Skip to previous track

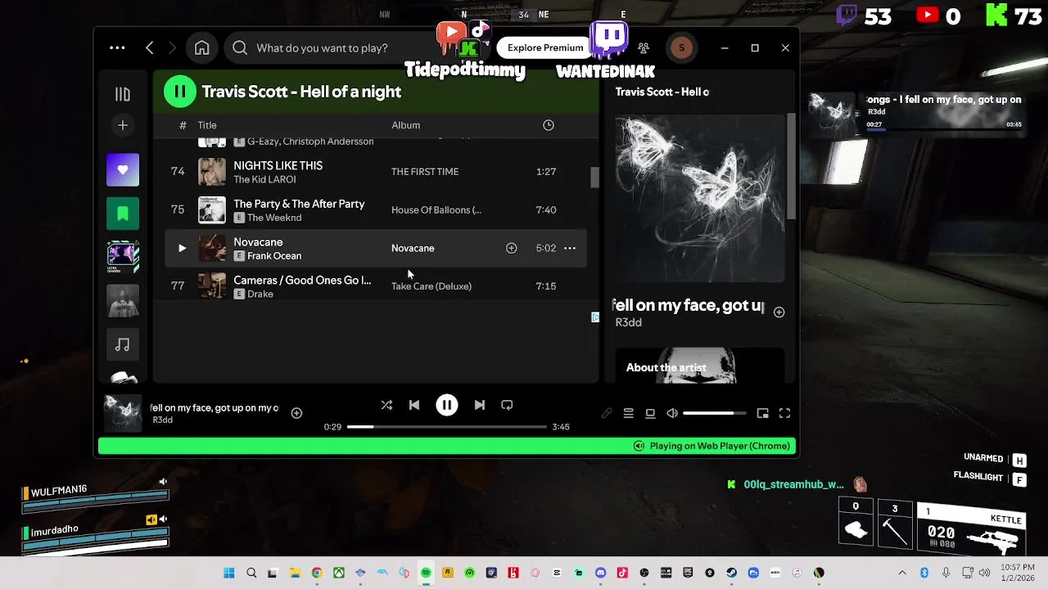tap(414, 405)
